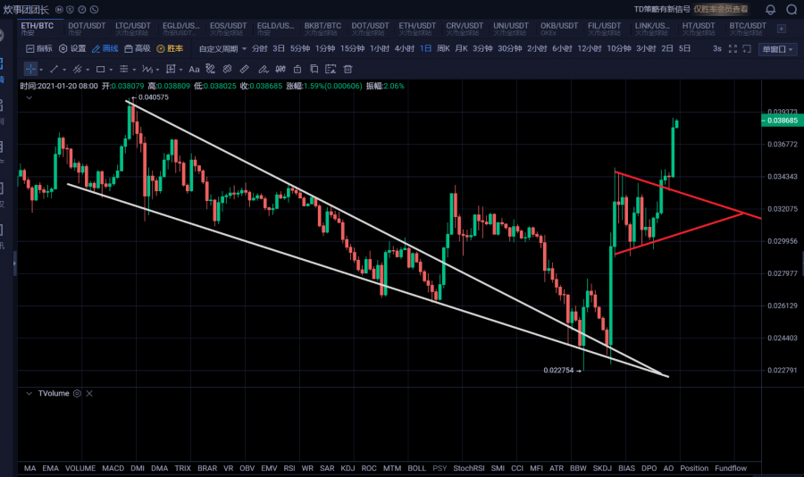
Task: Select the measurement grid tool
Action: [x=171, y=69]
